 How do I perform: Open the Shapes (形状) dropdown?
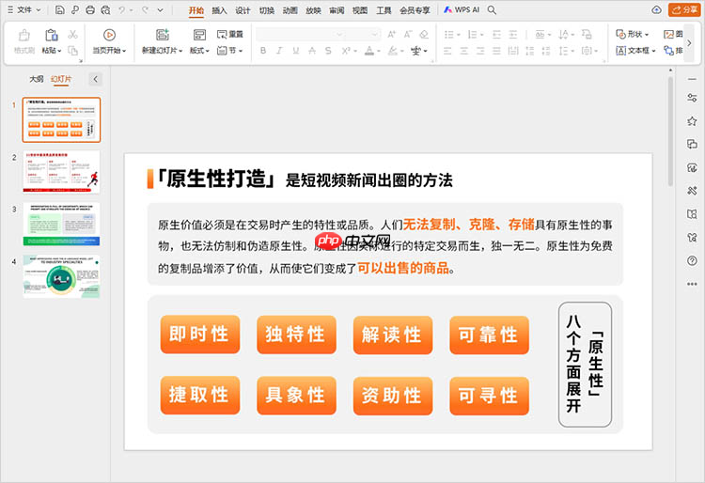point(633,35)
